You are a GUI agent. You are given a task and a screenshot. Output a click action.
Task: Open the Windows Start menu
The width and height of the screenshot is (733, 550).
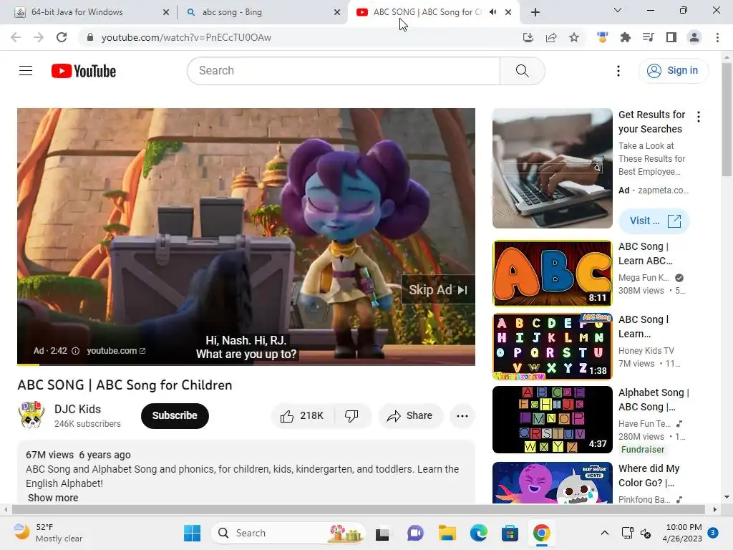[192, 533]
